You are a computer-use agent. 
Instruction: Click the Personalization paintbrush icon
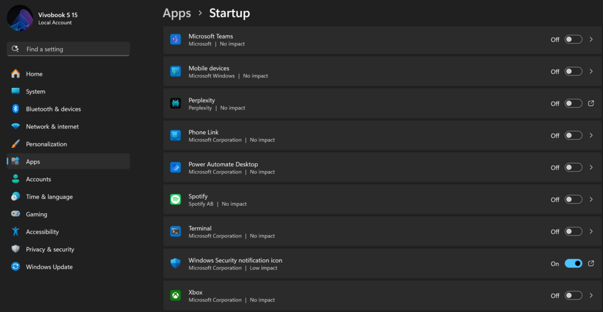(x=16, y=144)
